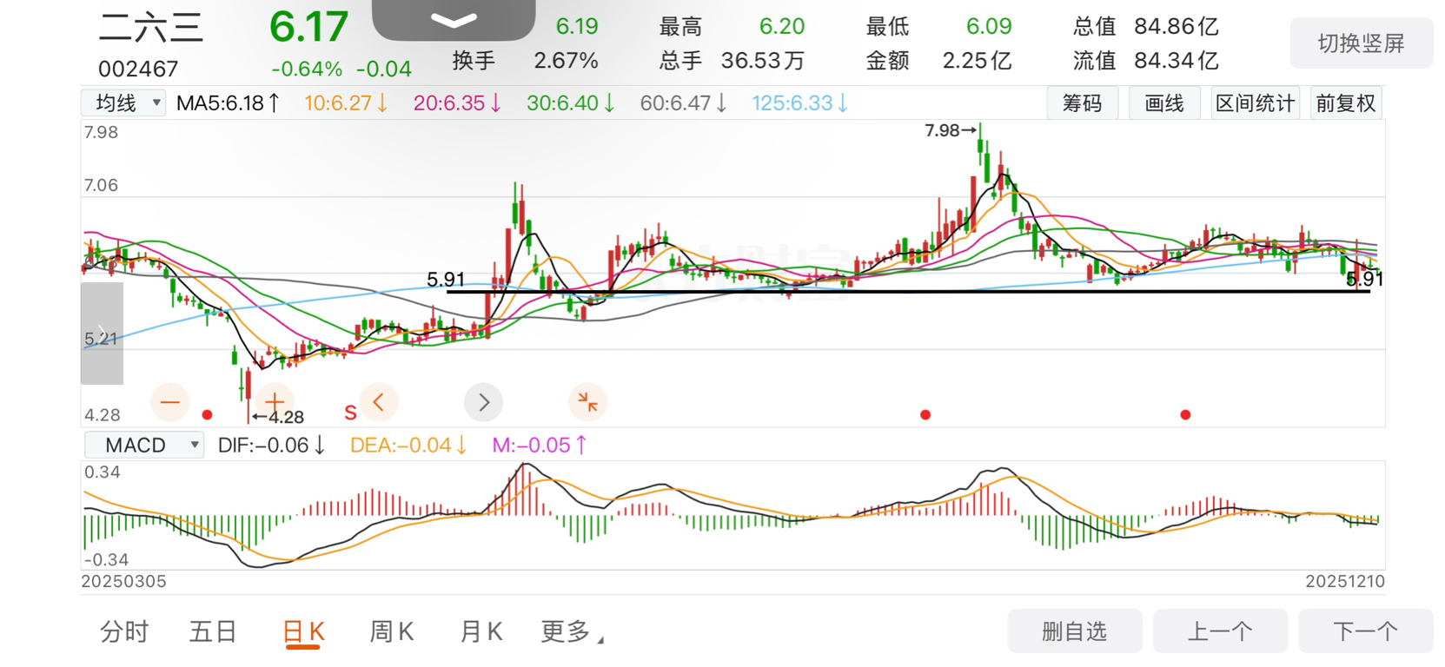Open the MACD indicator dropdown
The height and width of the screenshot is (667, 1445).
[144, 446]
